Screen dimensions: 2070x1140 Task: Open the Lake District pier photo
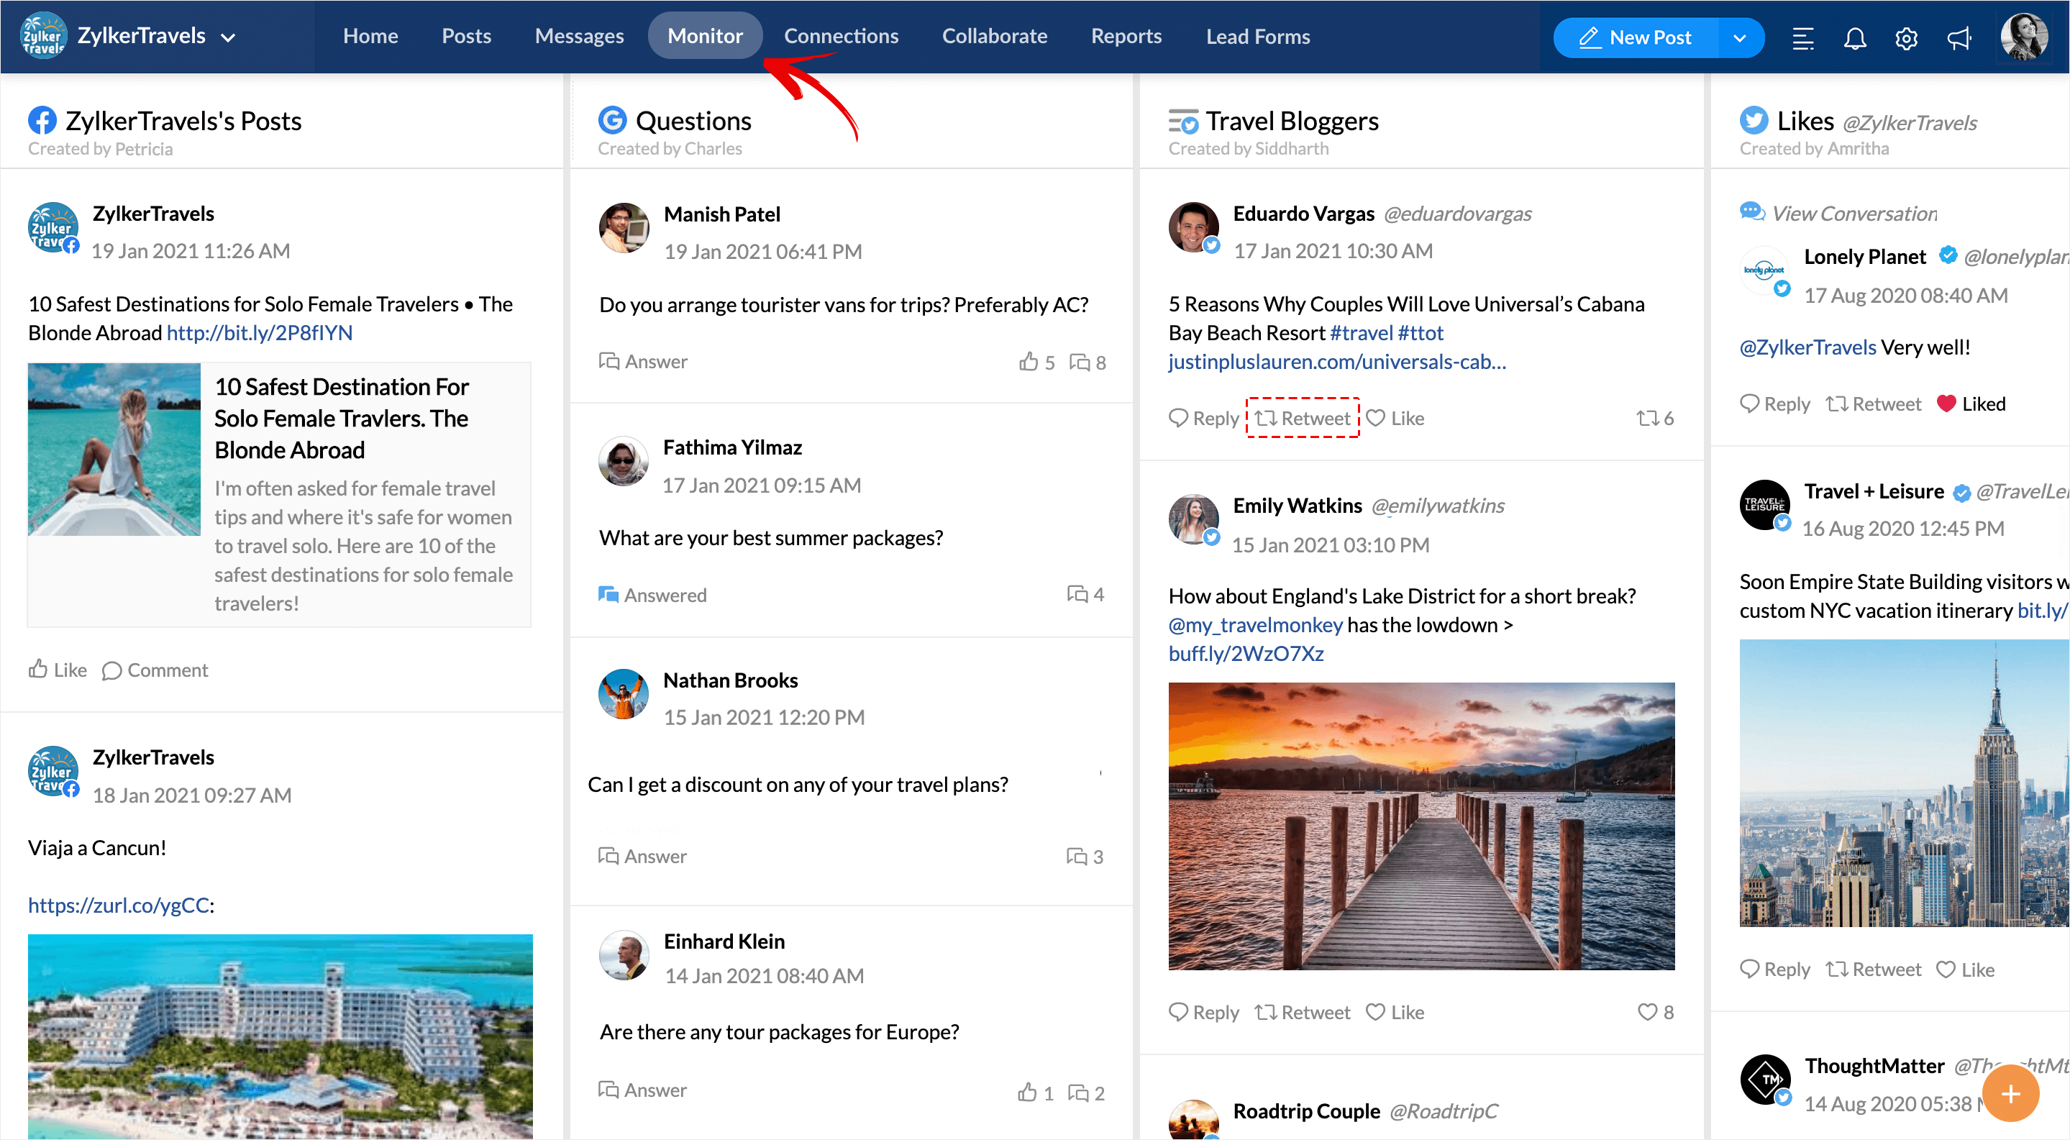1421,826
